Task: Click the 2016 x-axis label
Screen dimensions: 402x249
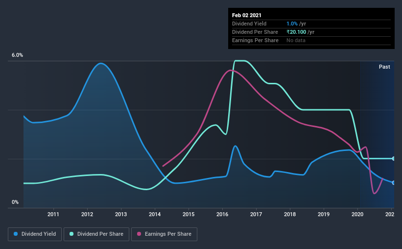Action: [x=222, y=214]
